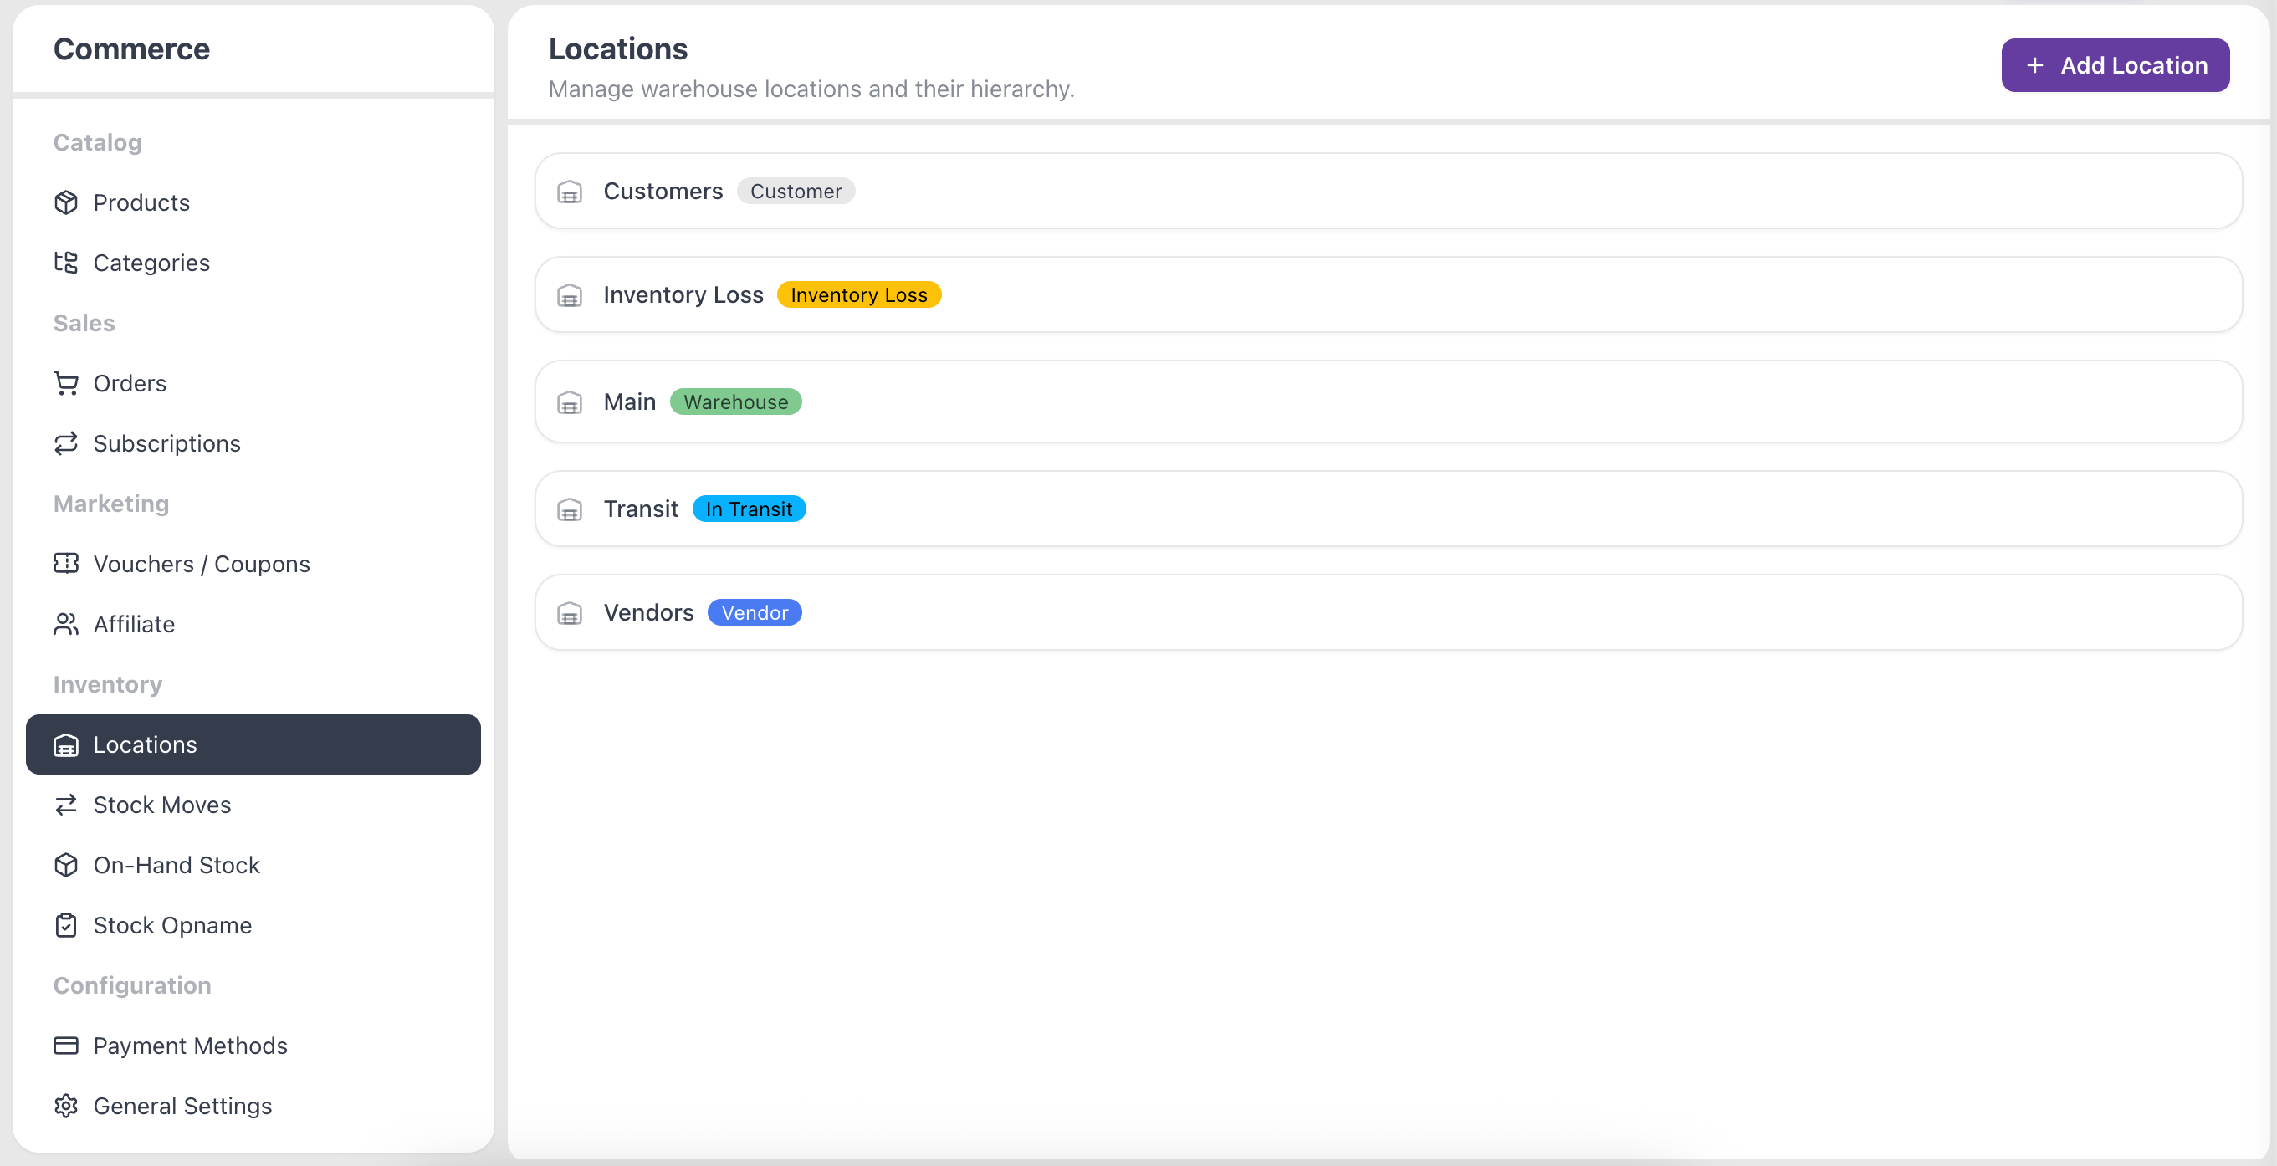Click the yellow Inventory Loss badge

pos(859,294)
